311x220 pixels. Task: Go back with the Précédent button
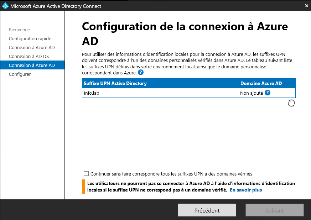tap(207, 210)
